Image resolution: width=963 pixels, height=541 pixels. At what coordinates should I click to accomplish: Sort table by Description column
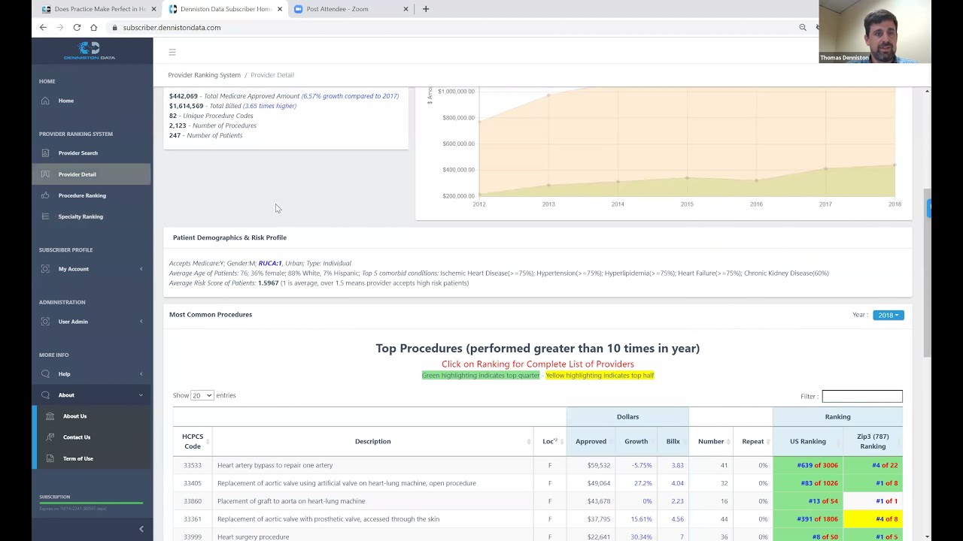(x=372, y=441)
